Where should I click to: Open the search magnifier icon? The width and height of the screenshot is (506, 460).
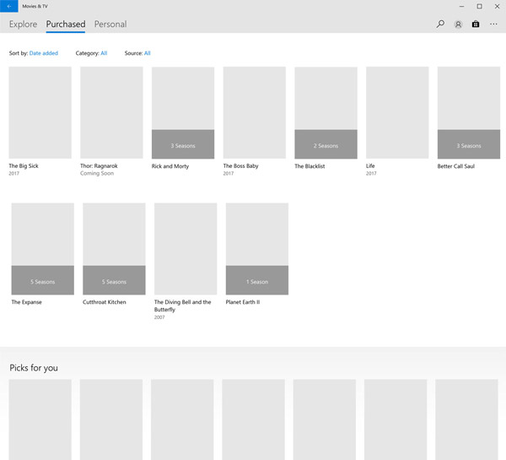440,24
